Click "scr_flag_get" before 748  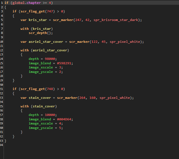pyautogui.click(x=33, y=89)
